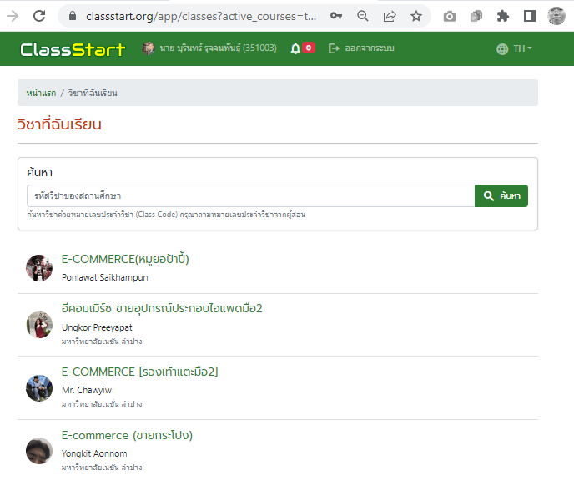Click the share page icon
The height and width of the screenshot is (481, 574).
(390, 16)
